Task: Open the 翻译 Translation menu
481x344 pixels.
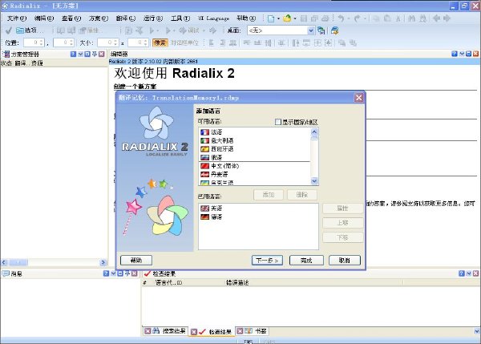Action: tap(126, 18)
